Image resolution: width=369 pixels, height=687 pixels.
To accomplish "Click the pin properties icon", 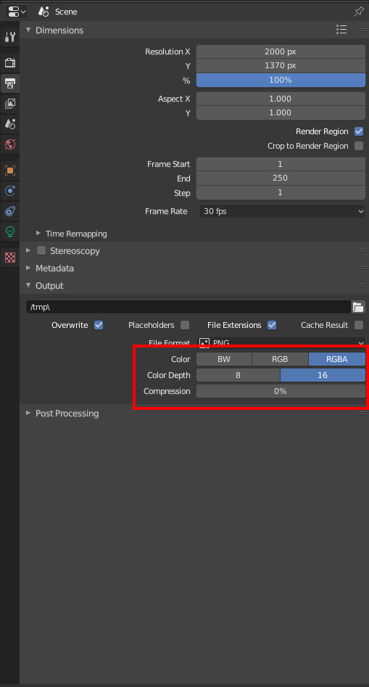I will click(359, 12).
